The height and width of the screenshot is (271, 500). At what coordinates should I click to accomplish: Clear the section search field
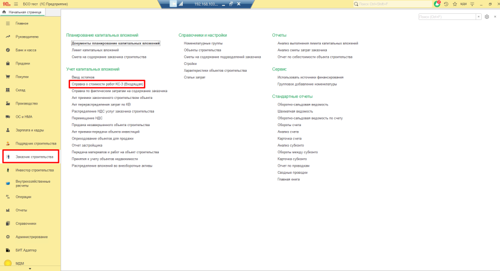pyautogui.click(x=478, y=17)
